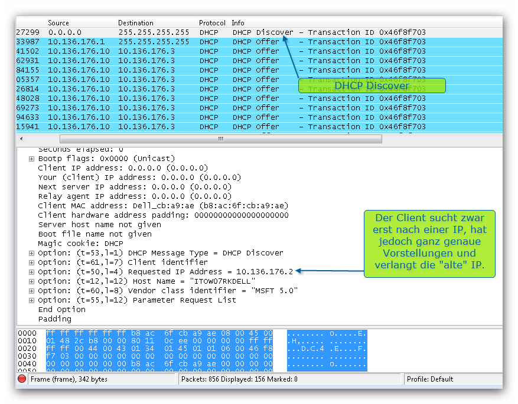Select packet 05357 DHCP Offer row
The height and width of the screenshot is (404, 518).
click(x=259, y=80)
